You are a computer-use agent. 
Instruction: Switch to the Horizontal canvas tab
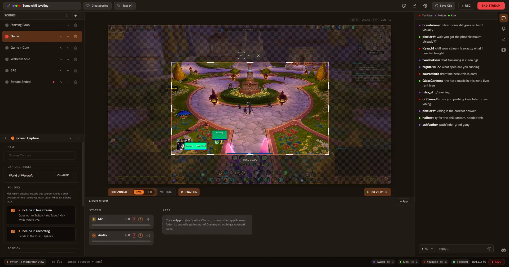point(119,192)
